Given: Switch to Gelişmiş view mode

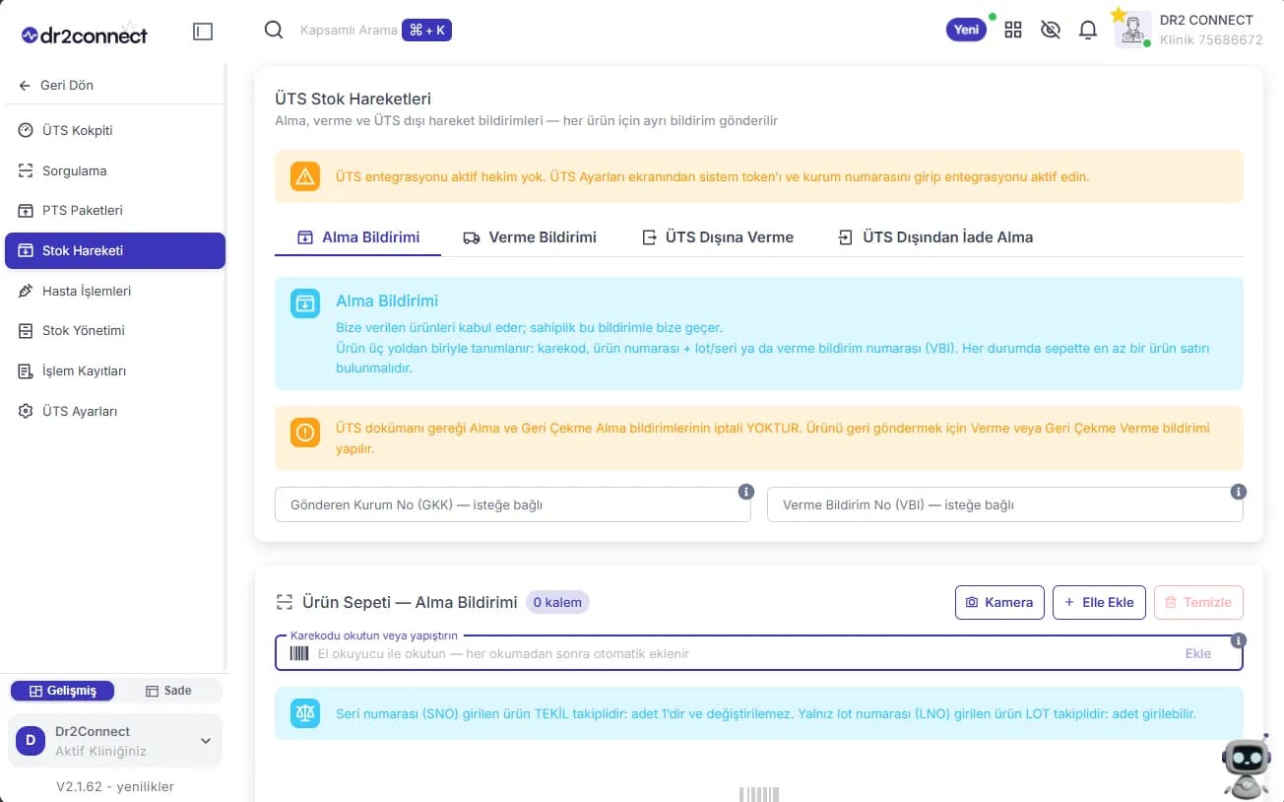Looking at the screenshot, I should (62, 691).
